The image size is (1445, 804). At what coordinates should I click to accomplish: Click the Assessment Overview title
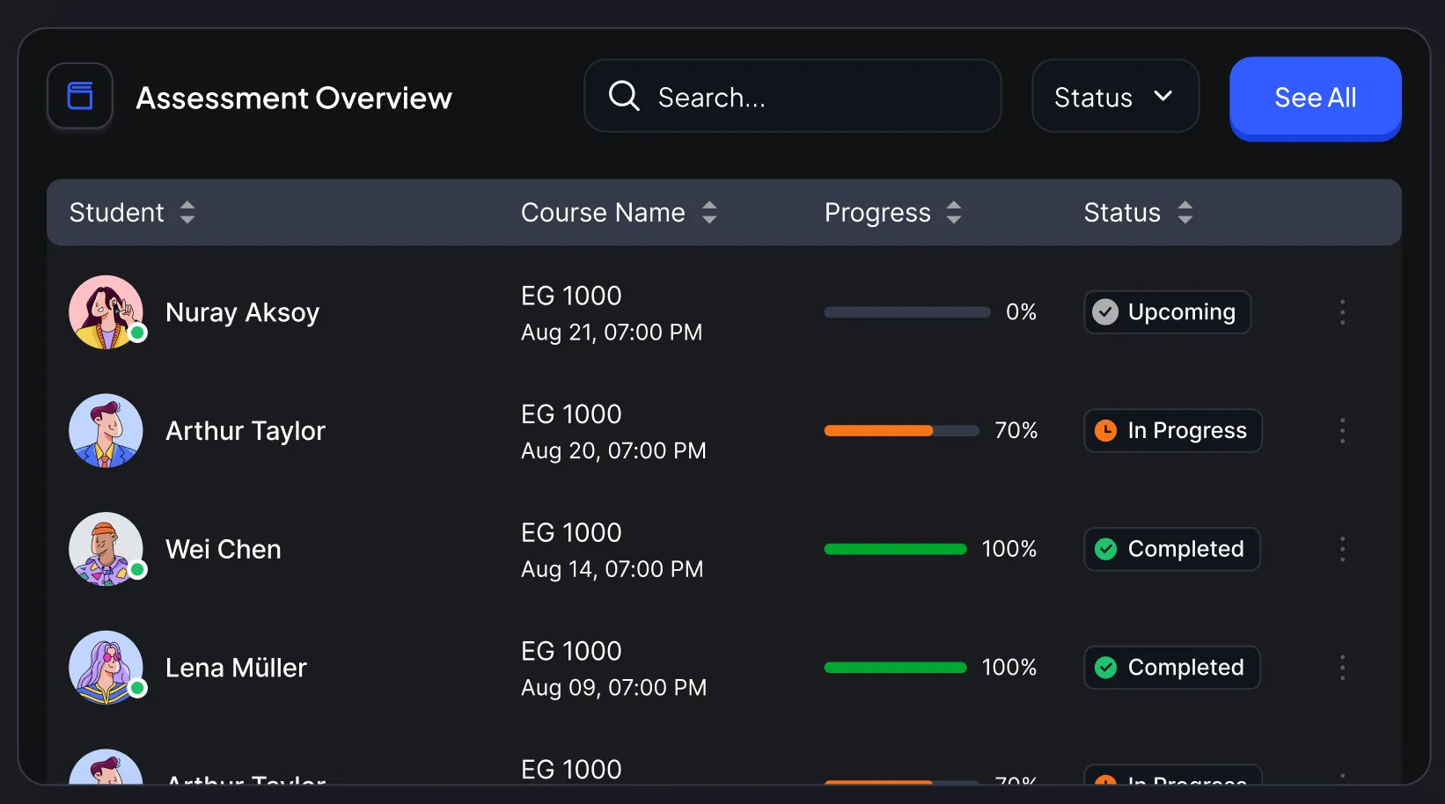[294, 98]
